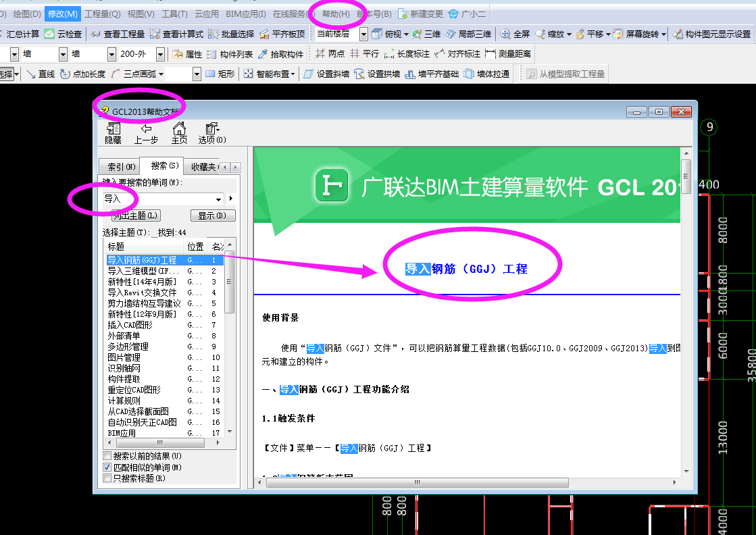
Task: Expand the 缩放 zoom dropdown arrow
Action: coord(569,34)
